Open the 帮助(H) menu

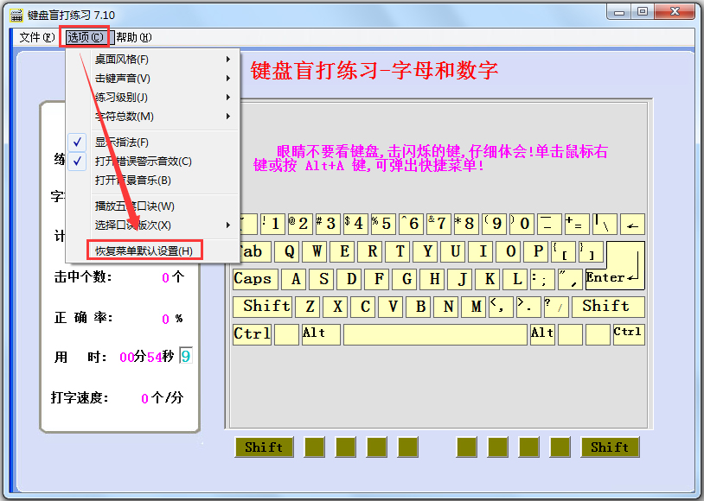134,37
